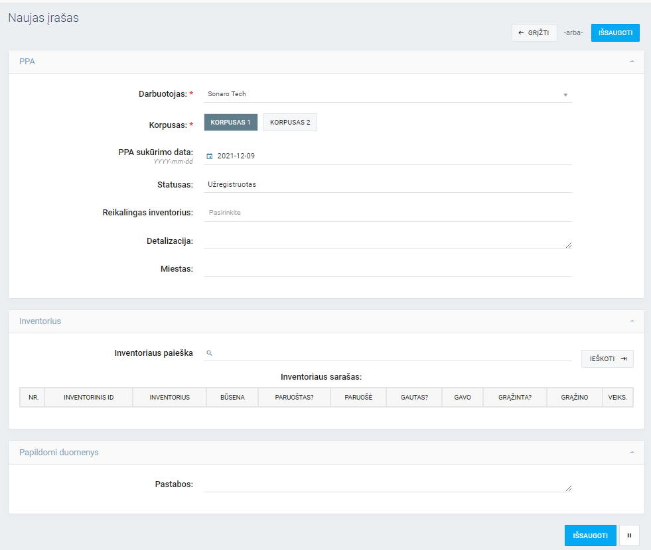Click the calendar icon beside PPA date
This screenshot has height=550, width=651.
coord(210,156)
